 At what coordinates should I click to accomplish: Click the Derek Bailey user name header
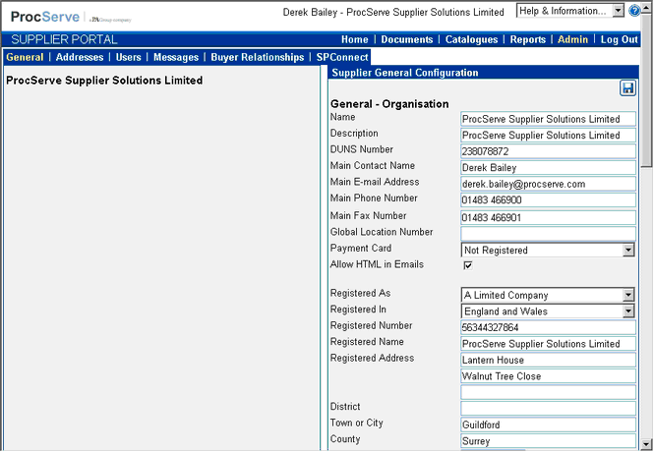pyautogui.click(x=393, y=12)
